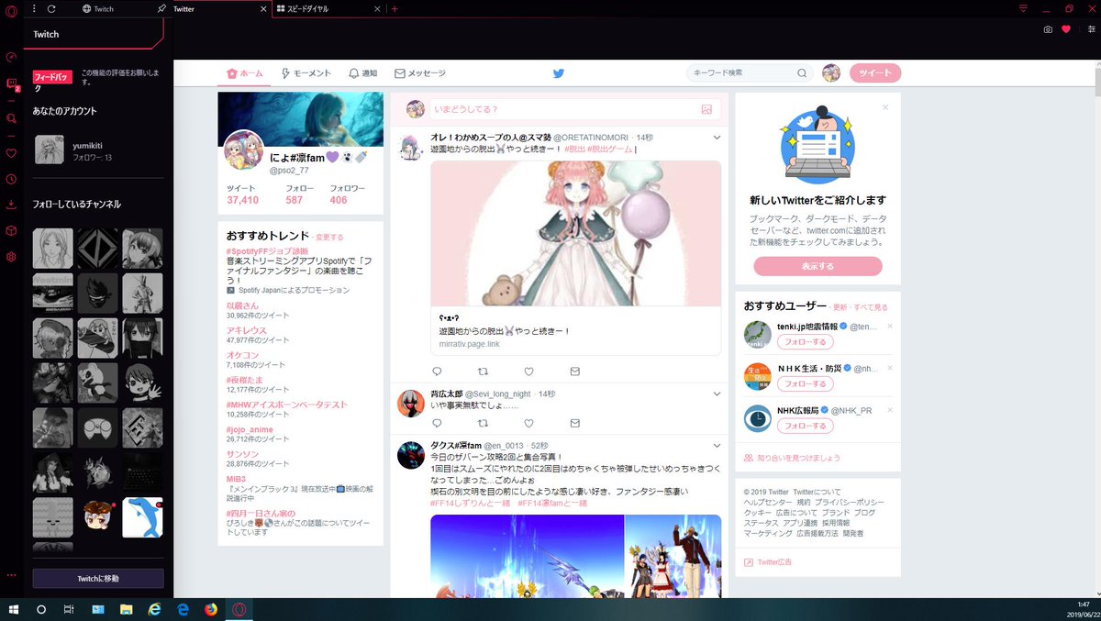1101x621 pixels.
Task: Bookmark page with heart icon in address bar
Action: 1066,29
